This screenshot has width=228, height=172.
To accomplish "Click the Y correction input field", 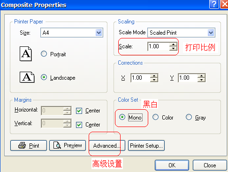I will point(188,78).
